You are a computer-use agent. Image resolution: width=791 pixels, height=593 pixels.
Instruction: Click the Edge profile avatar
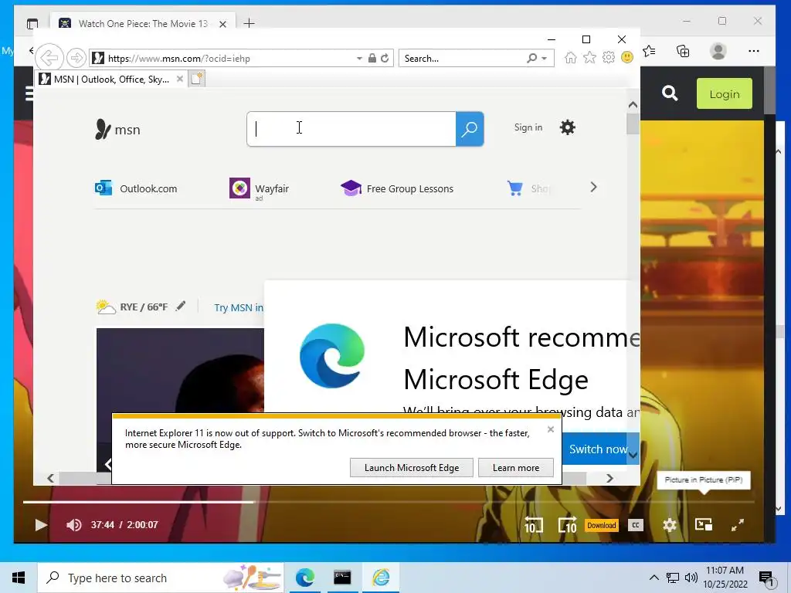[x=718, y=51]
